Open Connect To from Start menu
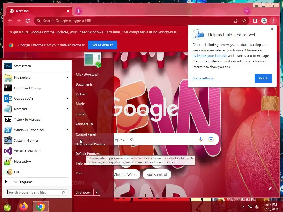 coord(84,124)
